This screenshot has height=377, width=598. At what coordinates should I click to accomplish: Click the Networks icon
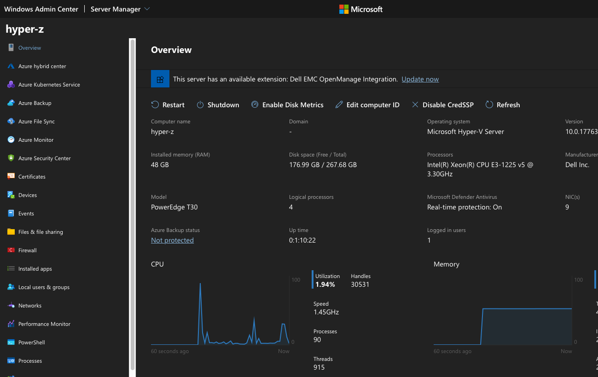coord(11,305)
